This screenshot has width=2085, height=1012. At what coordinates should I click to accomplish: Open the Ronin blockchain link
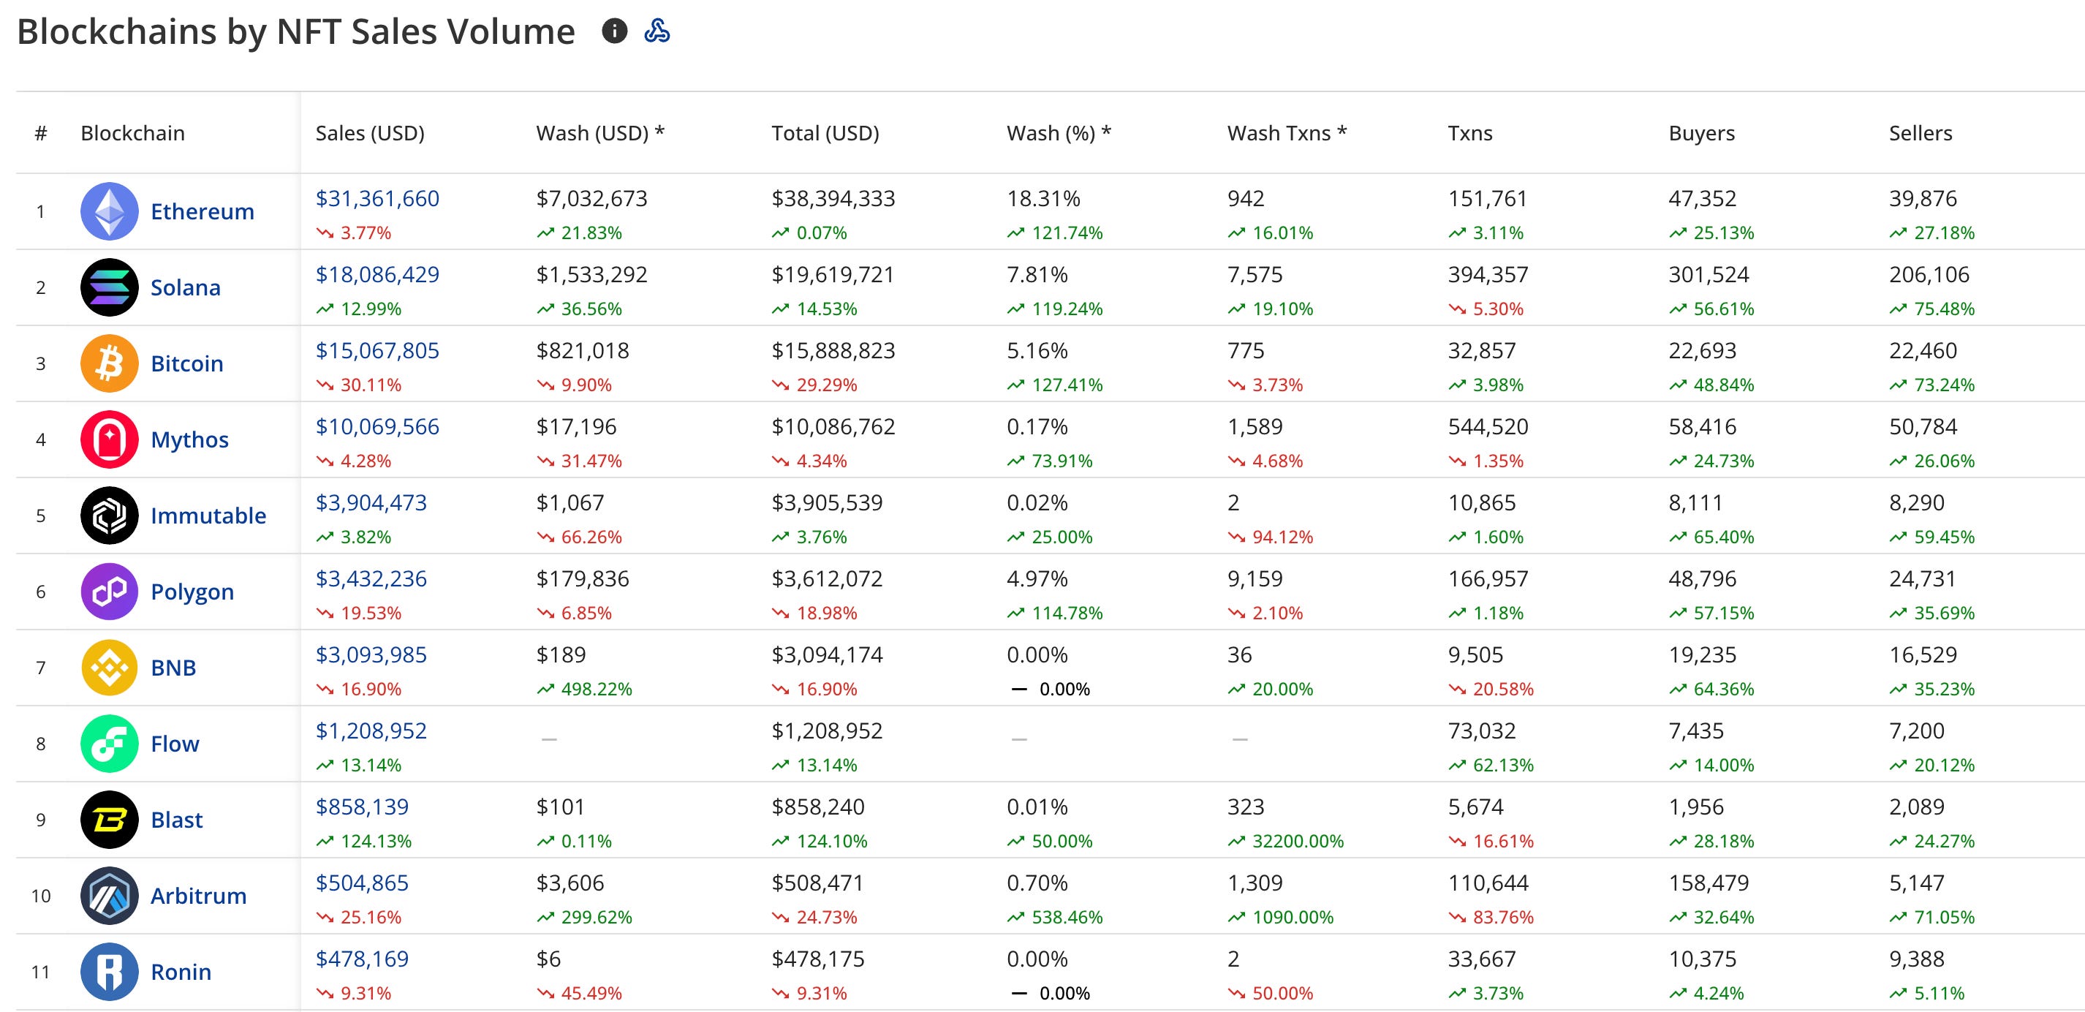181,972
